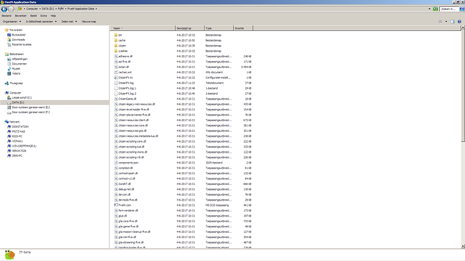Select Bureaublad in the navigation pane
This screenshot has width=465, height=261.
16,35
